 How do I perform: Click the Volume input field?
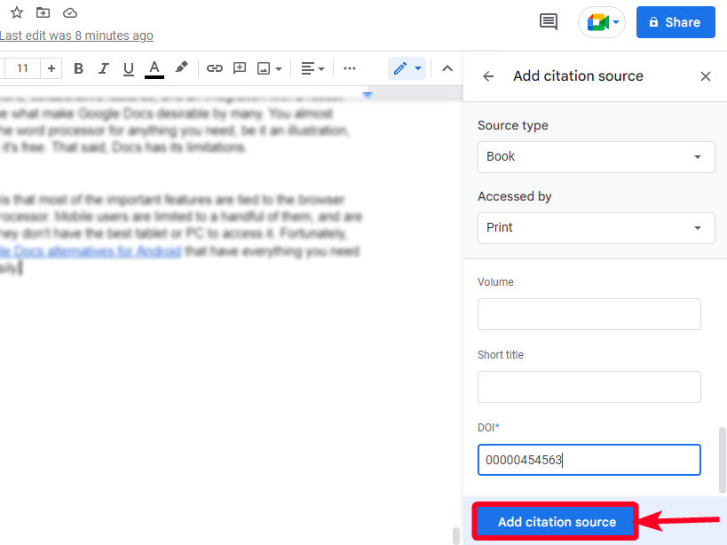[589, 314]
